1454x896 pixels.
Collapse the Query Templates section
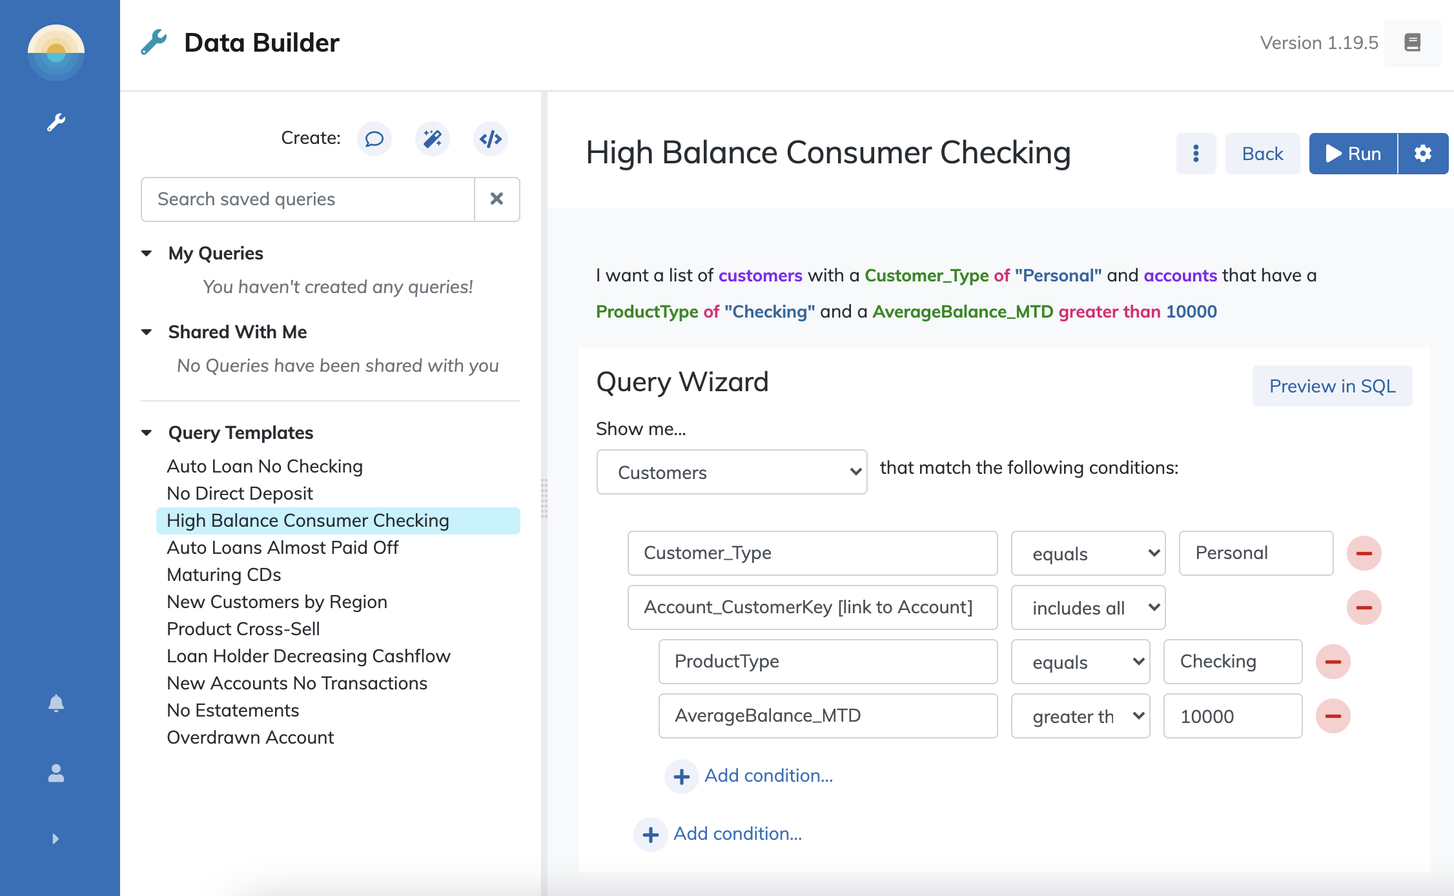tap(147, 433)
